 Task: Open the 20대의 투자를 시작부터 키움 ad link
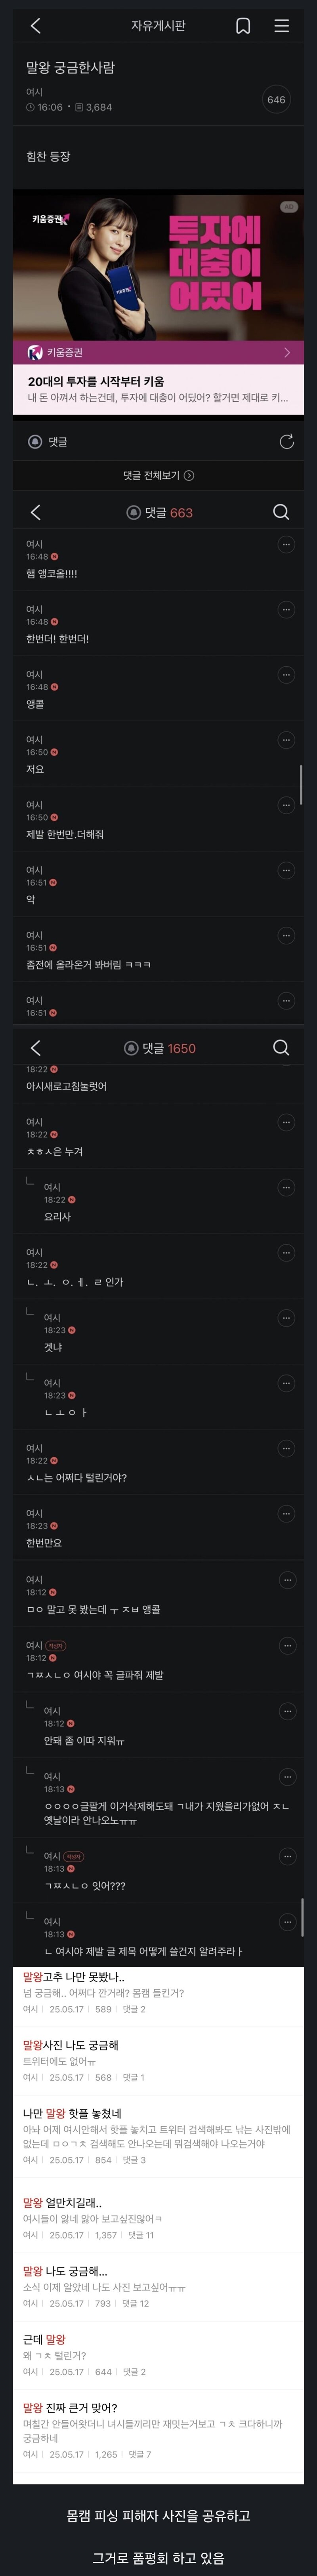click(x=158, y=389)
